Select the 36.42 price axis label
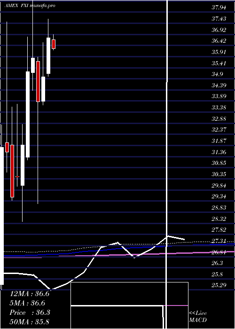Image resolution: width=235 pixels, height=329 pixels. [219, 41]
